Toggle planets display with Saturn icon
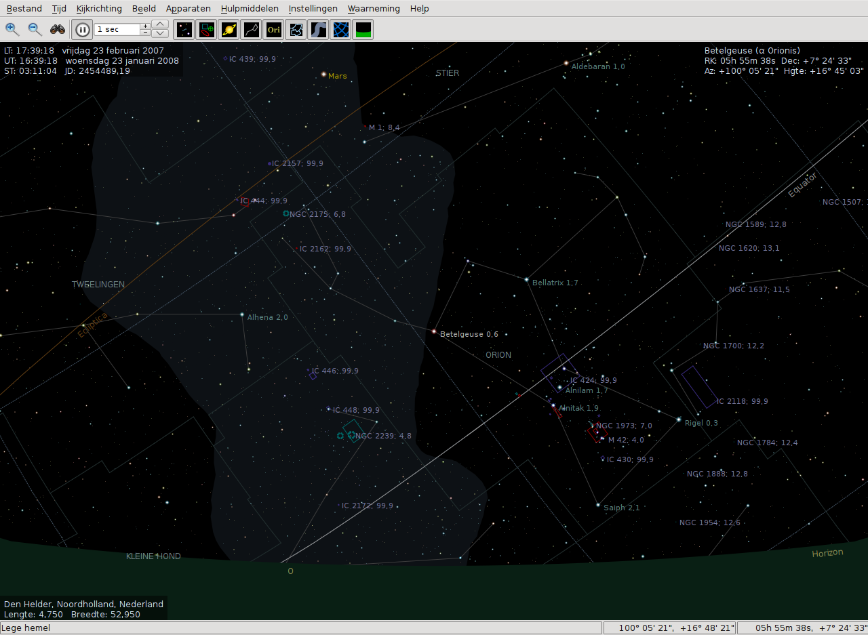This screenshot has height=635, width=868. [229, 30]
